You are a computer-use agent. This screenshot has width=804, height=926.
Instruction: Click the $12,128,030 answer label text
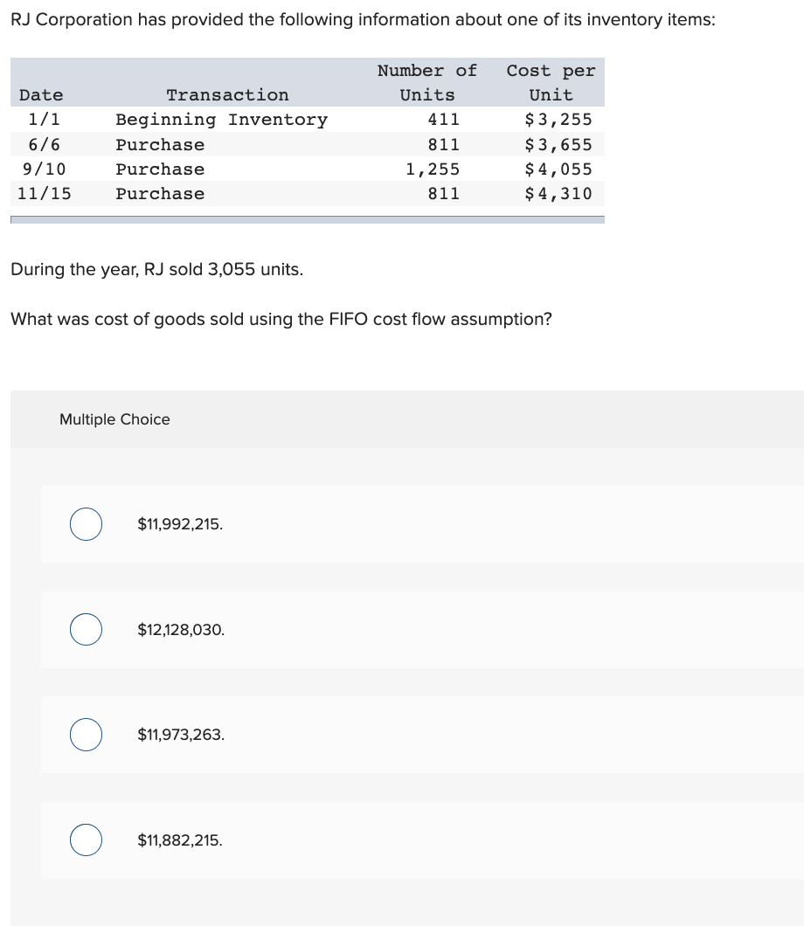click(x=181, y=629)
